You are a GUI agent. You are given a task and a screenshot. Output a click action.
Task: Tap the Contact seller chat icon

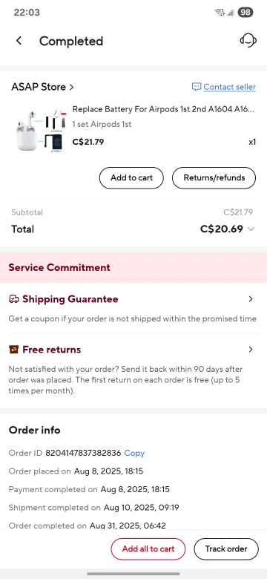click(197, 87)
